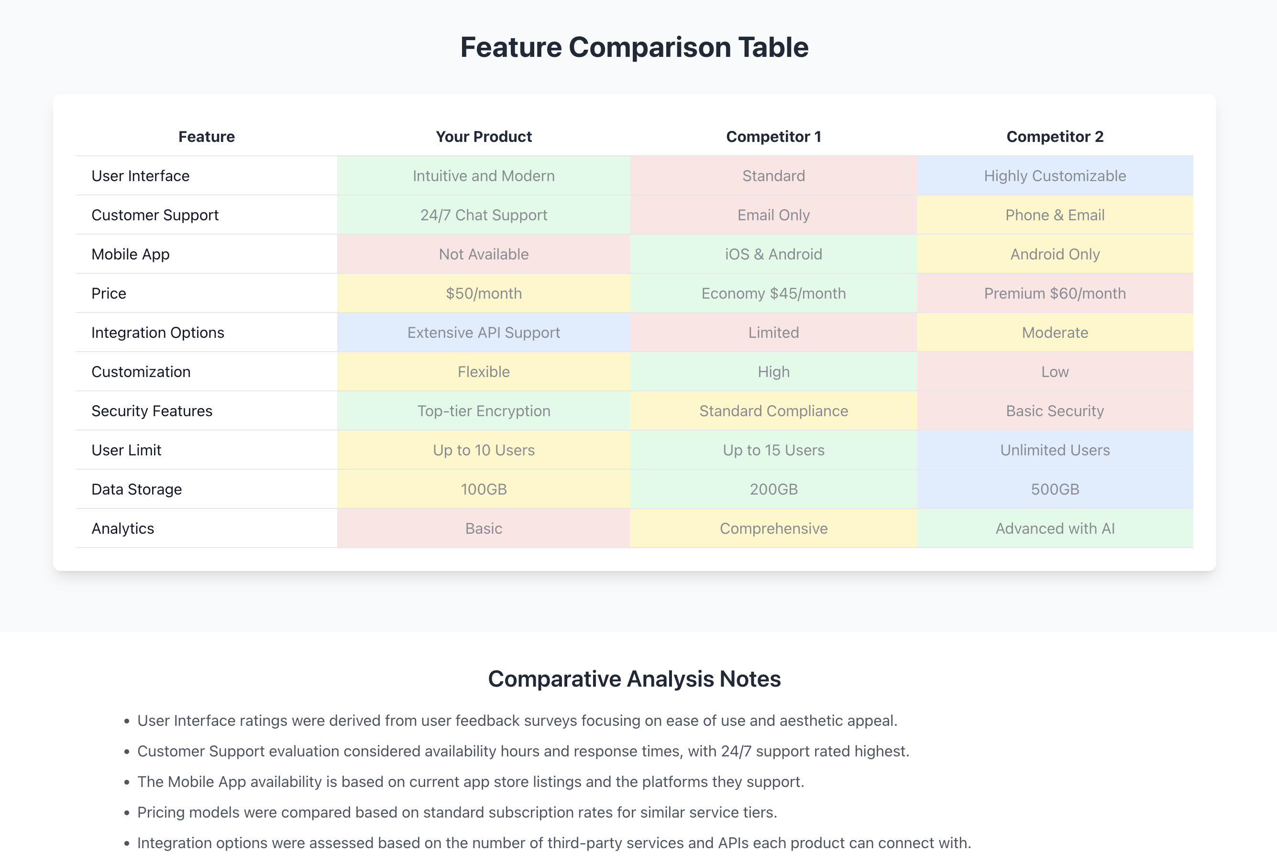
Task: Click the 'Your Product' column header
Action: click(x=484, y=136)
